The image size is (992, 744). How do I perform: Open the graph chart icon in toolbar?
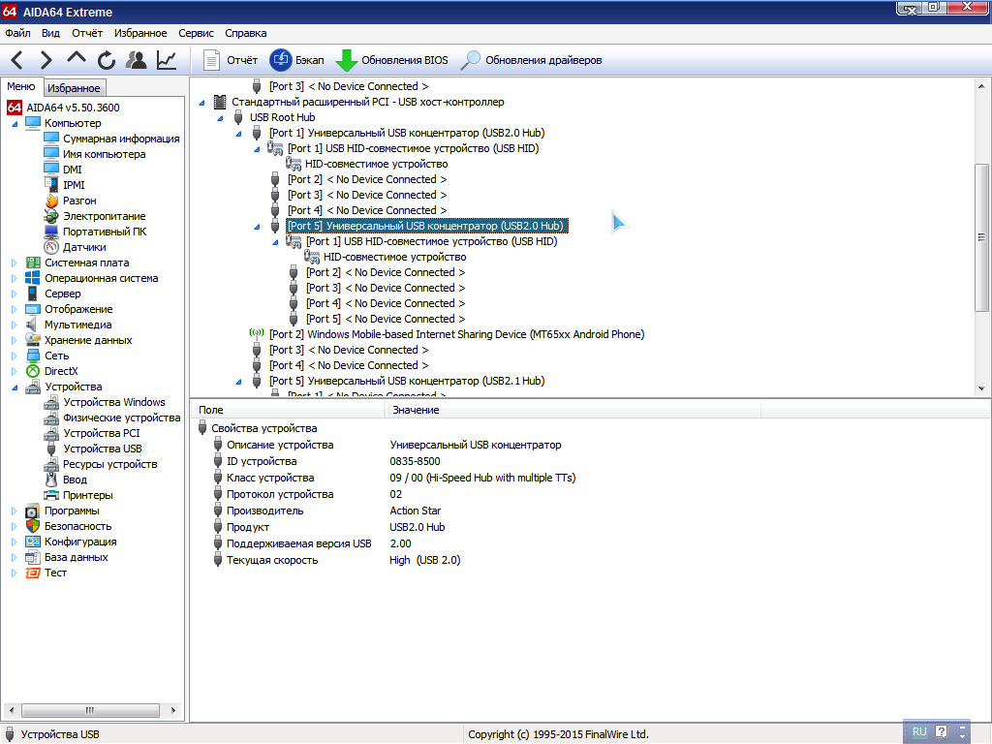tap(167, 60)
